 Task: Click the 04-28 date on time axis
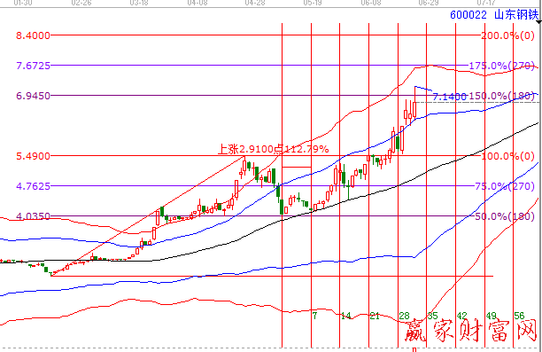click(x=255, y=3)
